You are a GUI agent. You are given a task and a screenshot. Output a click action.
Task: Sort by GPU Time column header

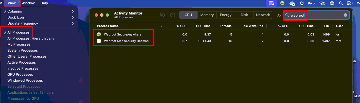(x=306, y=26)
